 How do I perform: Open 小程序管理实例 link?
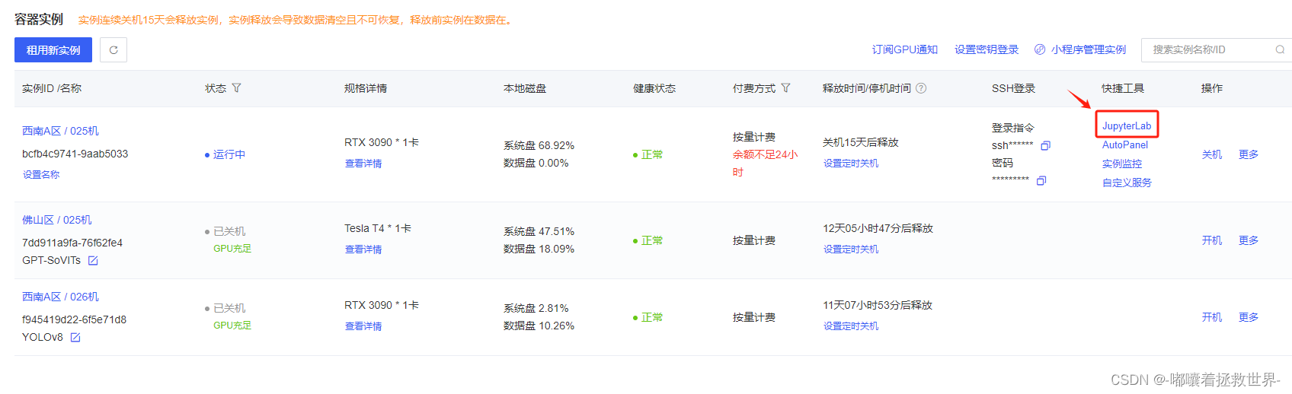coord(1089,49)
